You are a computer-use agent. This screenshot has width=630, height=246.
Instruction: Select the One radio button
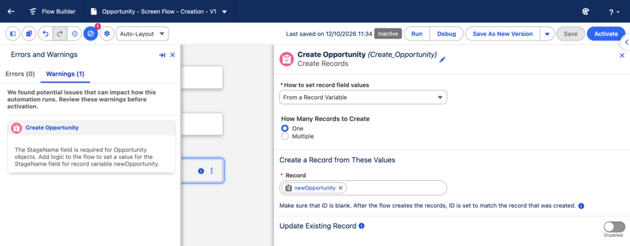point(285,128)
